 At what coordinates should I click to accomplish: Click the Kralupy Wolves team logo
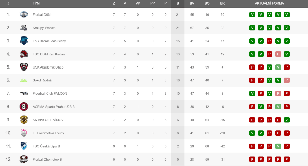click(x=24, y=28)
